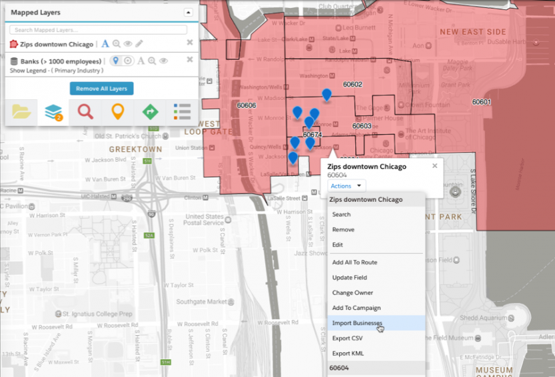
Task: Zoom to the Banks (> 1000 employees) layer
Action: 152,61
